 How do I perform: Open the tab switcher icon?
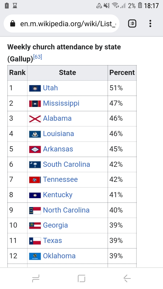tap(132, 23)
